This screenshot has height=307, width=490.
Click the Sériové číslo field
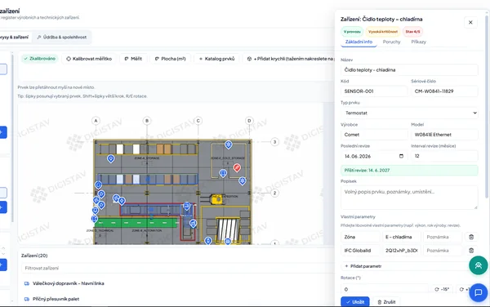pyautogui.click(x=444, y=91)
